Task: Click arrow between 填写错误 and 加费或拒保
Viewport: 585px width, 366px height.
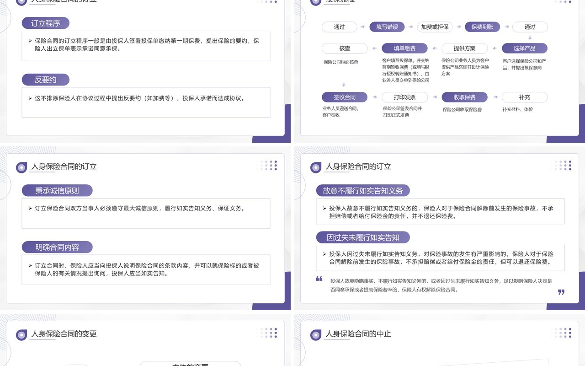Action: [410, 27]
